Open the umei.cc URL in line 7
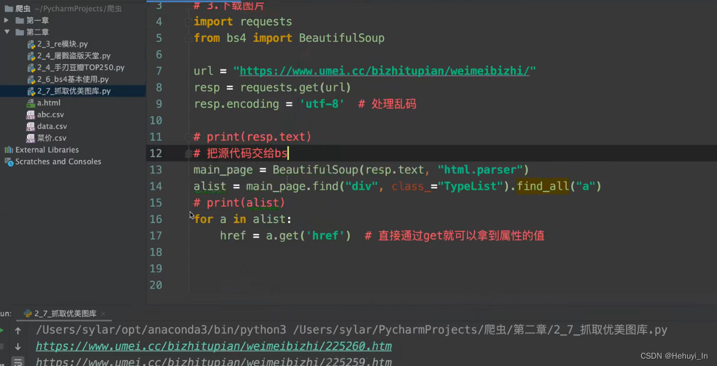717x366 pixels. click(384, 71)
